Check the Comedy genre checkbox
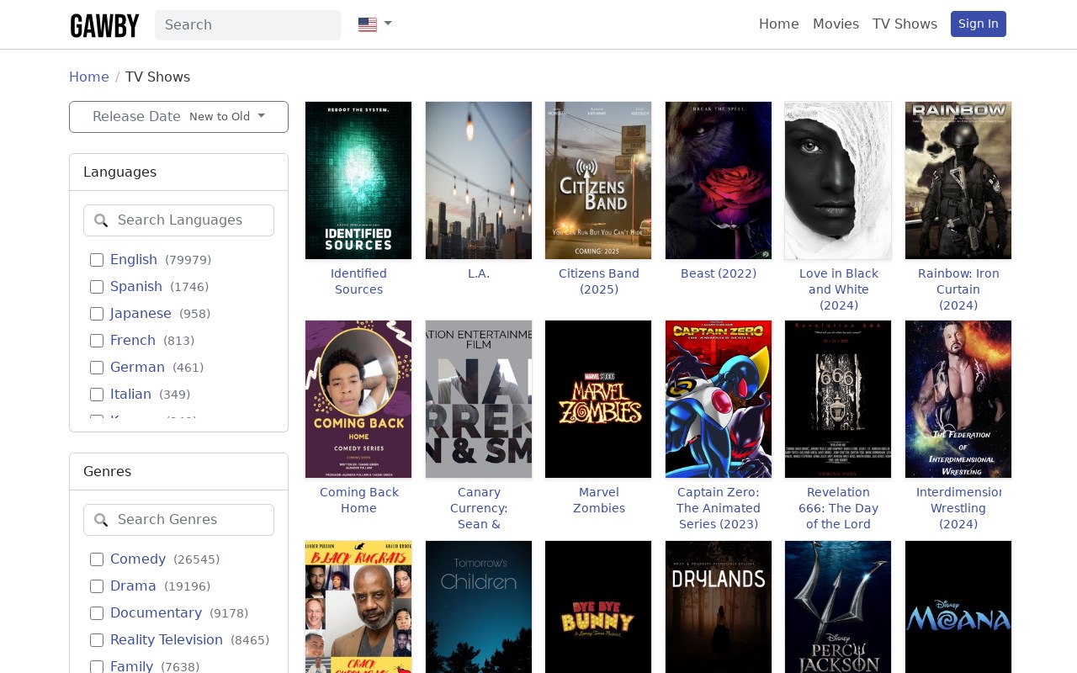The image size is (1077, 673). (x=97, y=559)
